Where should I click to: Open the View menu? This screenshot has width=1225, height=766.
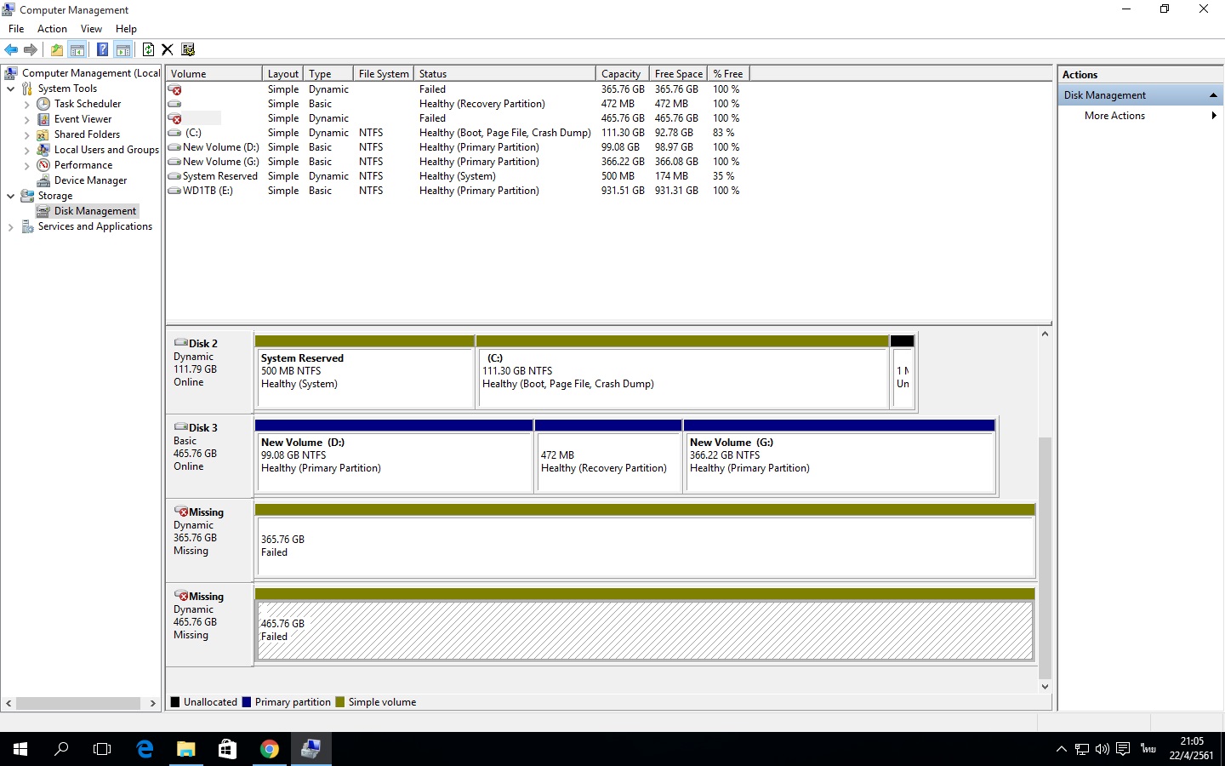(x=91, y=29)
